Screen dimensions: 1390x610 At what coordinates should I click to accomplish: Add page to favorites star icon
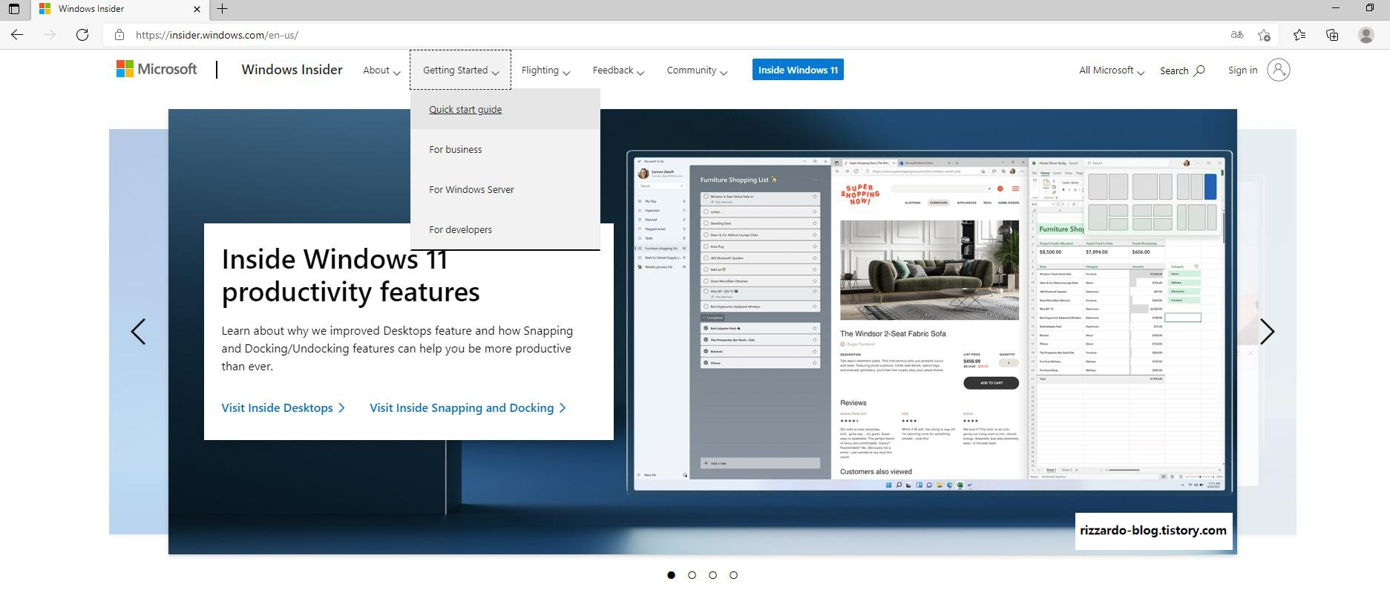1265,35
